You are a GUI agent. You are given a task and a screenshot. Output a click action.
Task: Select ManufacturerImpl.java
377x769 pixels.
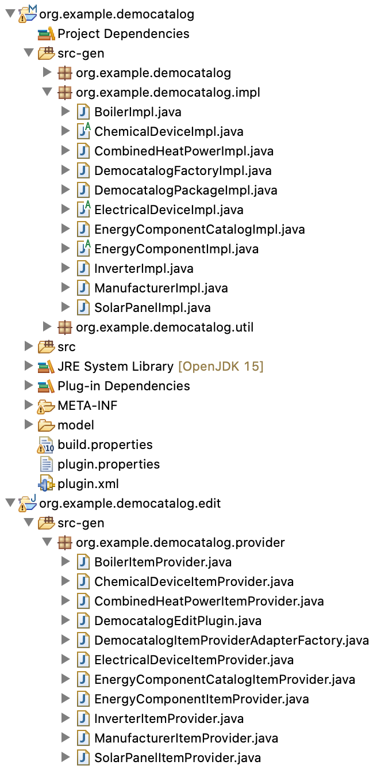click(161, 288)
